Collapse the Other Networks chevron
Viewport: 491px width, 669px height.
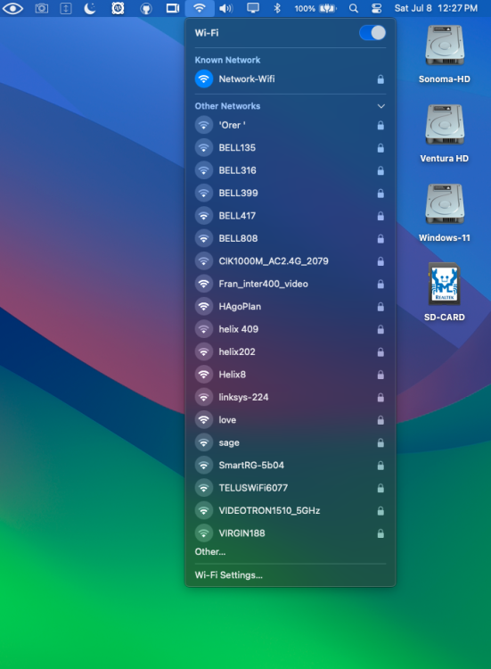tap(381, 106)
